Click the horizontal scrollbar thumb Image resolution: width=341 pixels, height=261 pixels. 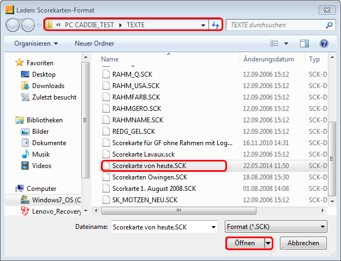tap(179, 210)
